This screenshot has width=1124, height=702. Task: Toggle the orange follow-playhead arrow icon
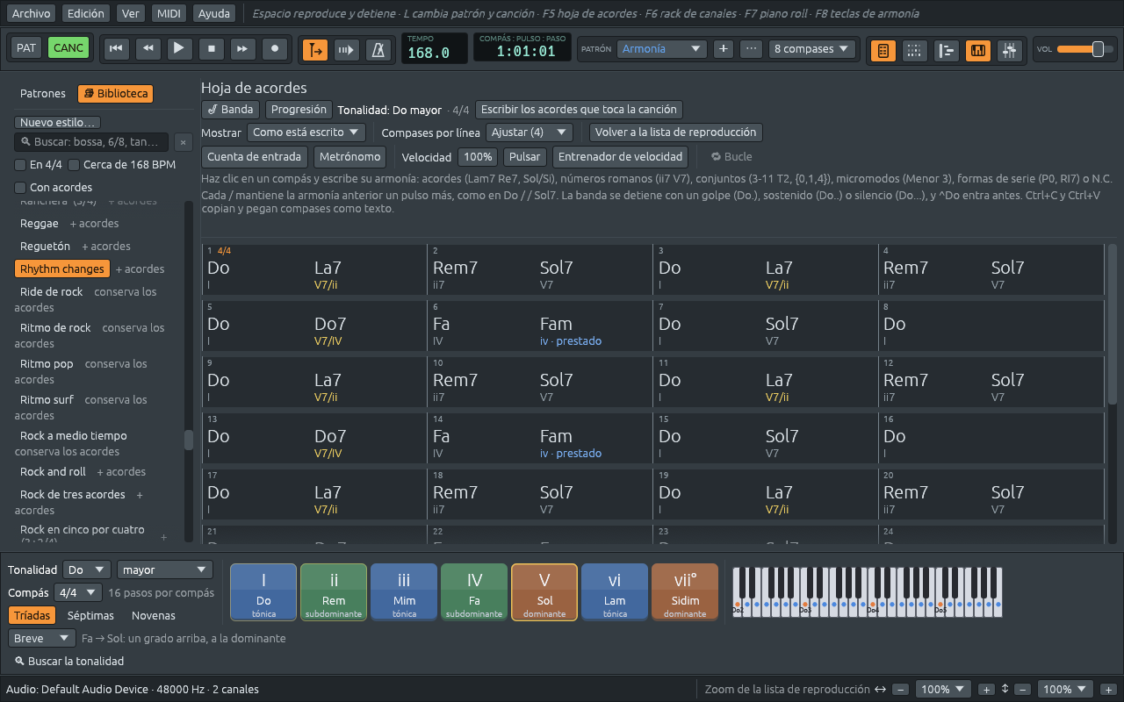(x=315, y=49)
